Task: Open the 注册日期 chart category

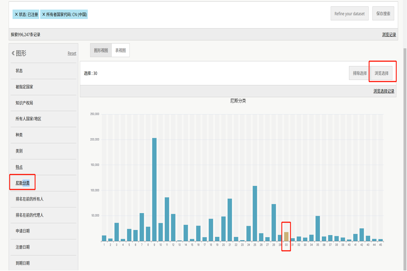Action: [43, 247]
